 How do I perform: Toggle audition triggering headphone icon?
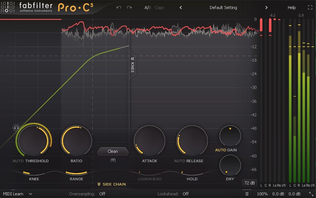click(16, 128)
